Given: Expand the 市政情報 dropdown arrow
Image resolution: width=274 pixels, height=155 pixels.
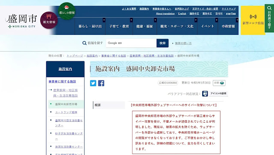Looking at the screenshot, I should click(237, 20).
